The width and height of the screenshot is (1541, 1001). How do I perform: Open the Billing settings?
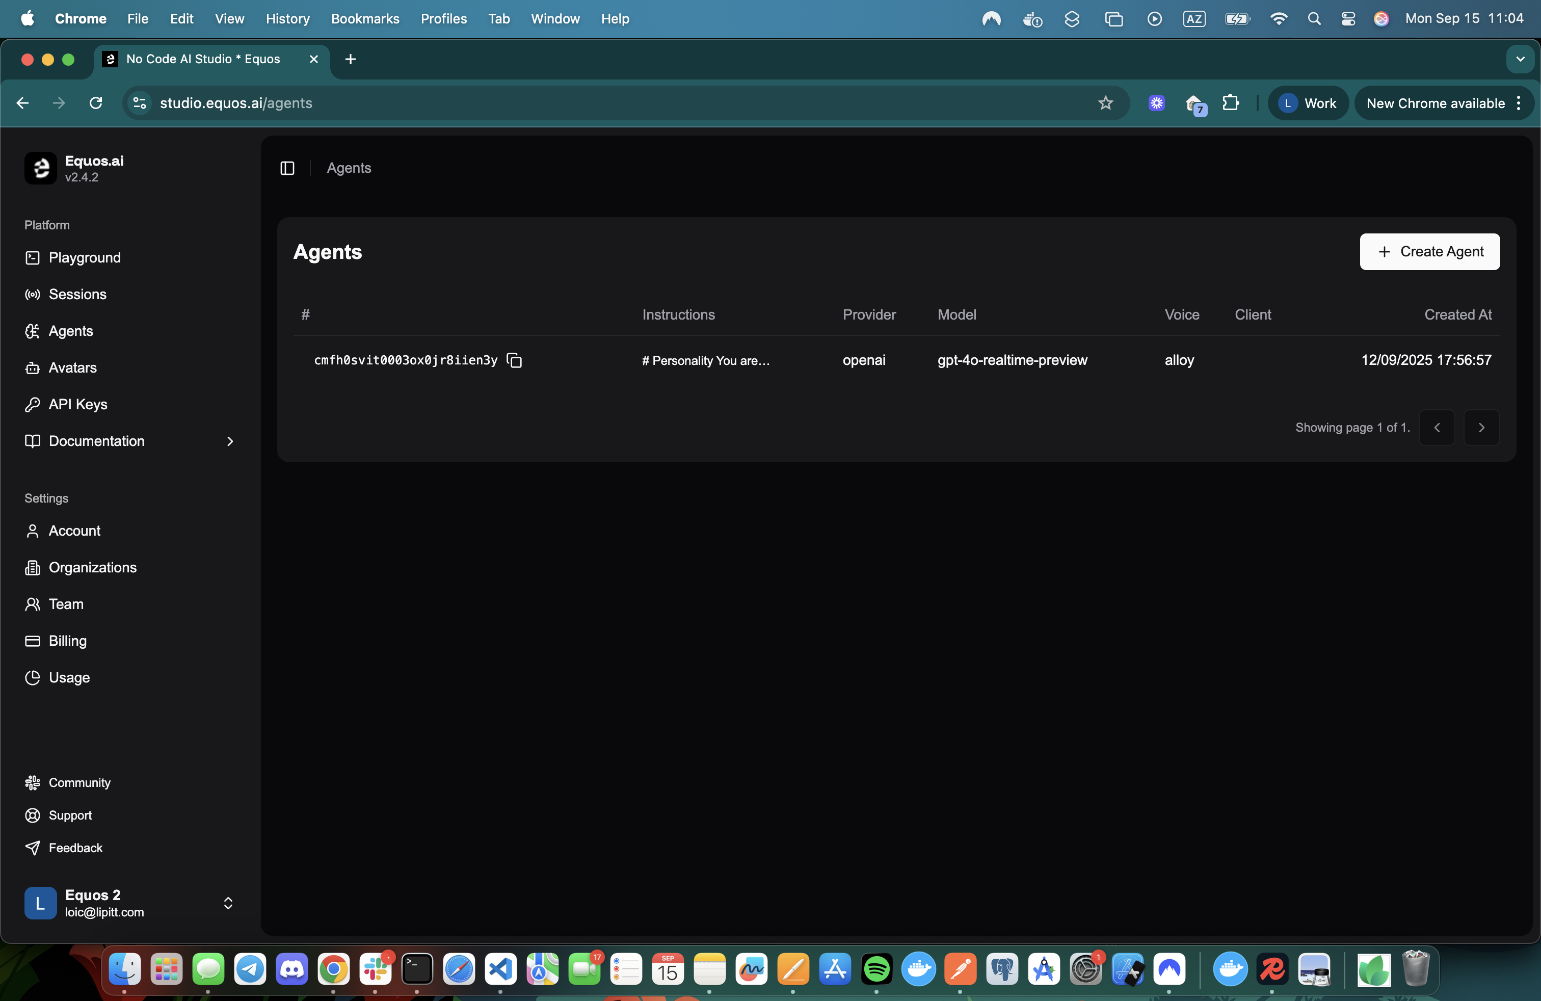(x=67, y=641)
